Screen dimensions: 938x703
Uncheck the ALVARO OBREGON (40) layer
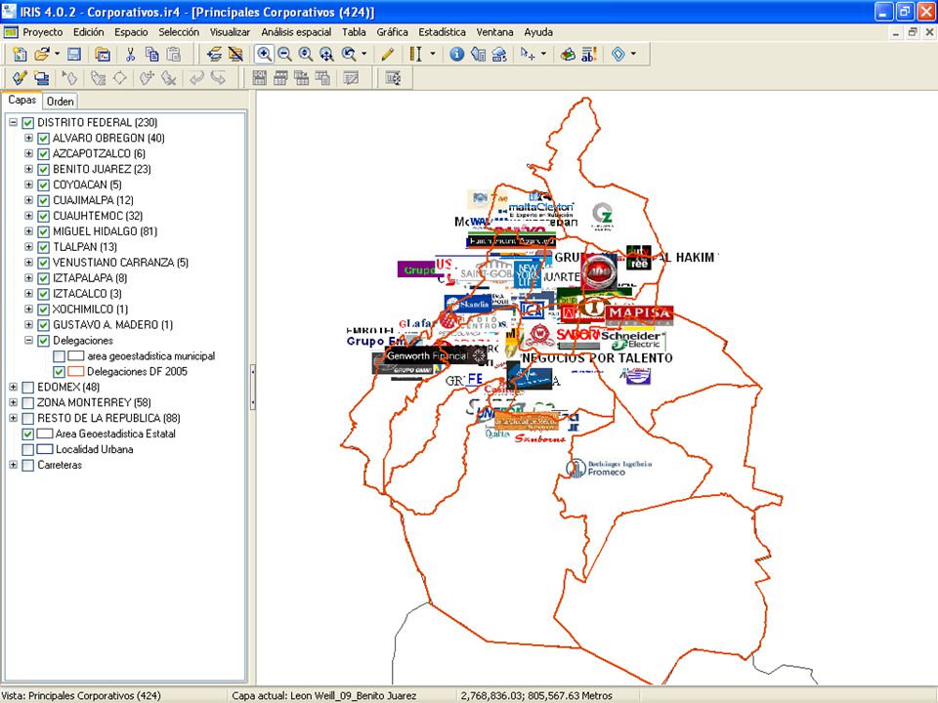(x=43, y=139)
